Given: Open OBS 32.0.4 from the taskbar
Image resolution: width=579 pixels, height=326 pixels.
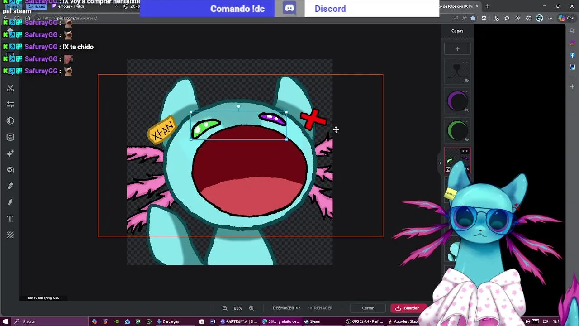Looking at the screenshot, I should click(365, 321).
